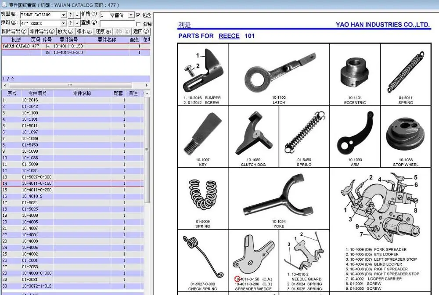Screen dimensions: 439x295
Task: Select part row 10 10-1088
Action: [x=72, y=158]
